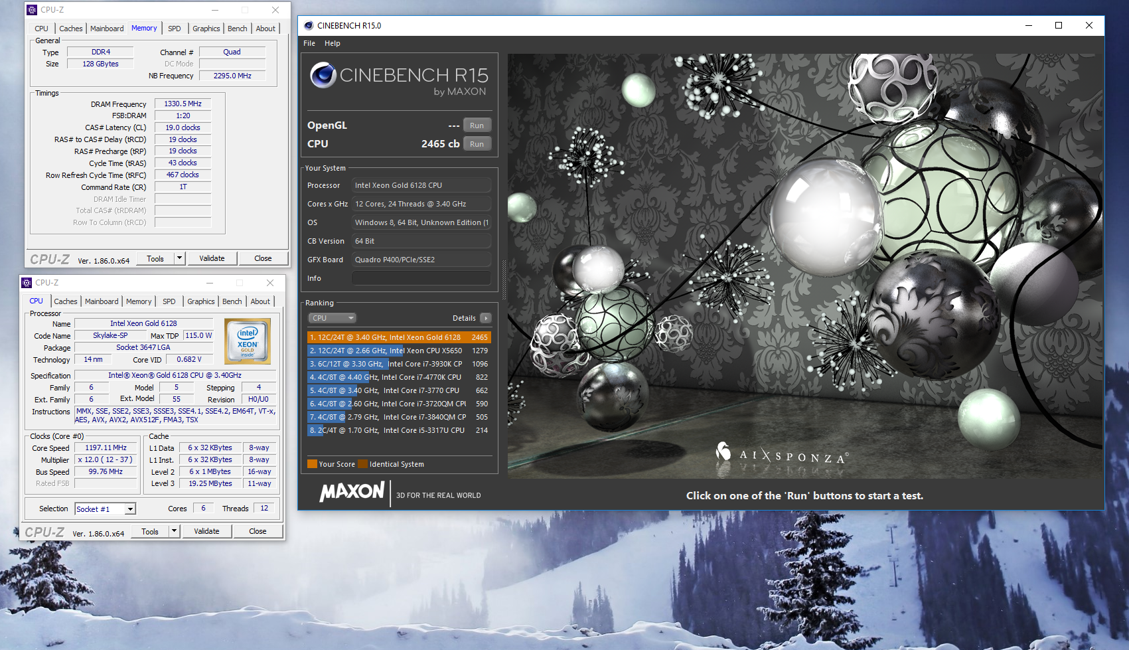Click the CPU-Z icon in the Memory window title bar
Viewport: 1129px width, 650px height.
(32, 10)
